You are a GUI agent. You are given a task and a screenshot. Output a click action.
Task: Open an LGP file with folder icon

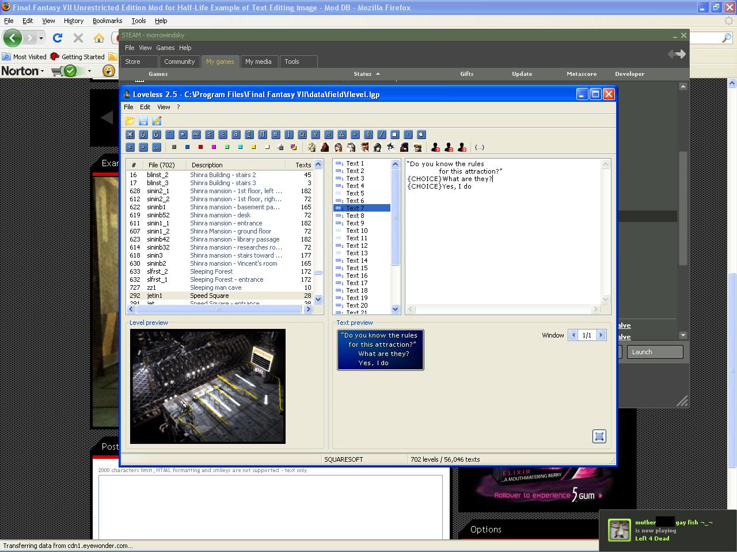click(130, 121)
